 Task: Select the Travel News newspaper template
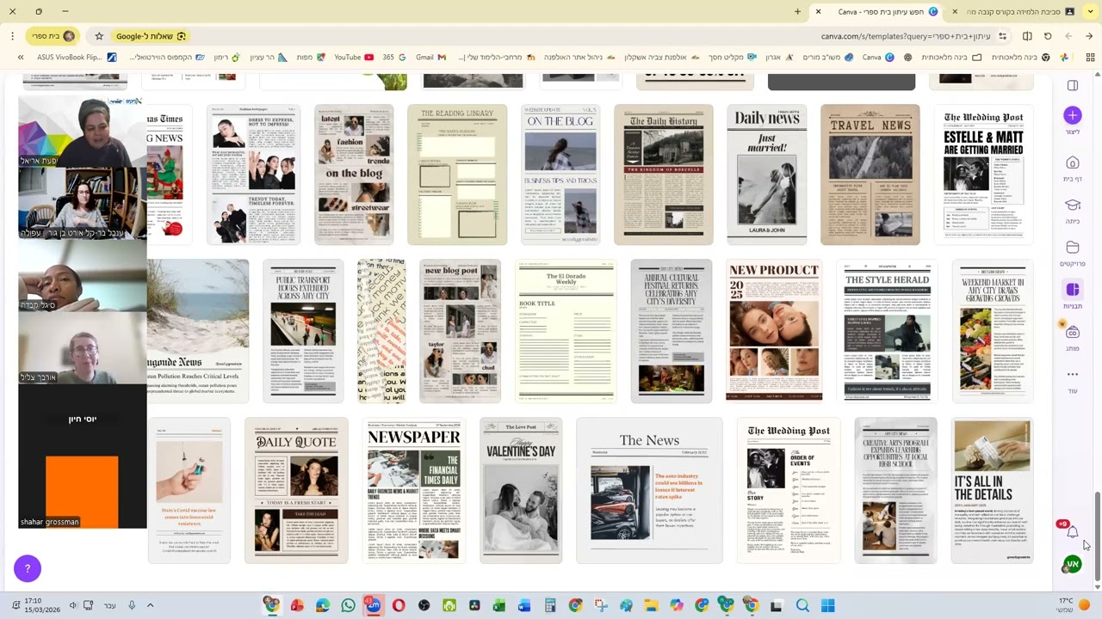[x=870, y=175]
